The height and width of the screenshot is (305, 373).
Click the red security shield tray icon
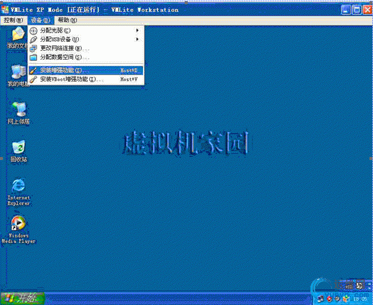330,299
